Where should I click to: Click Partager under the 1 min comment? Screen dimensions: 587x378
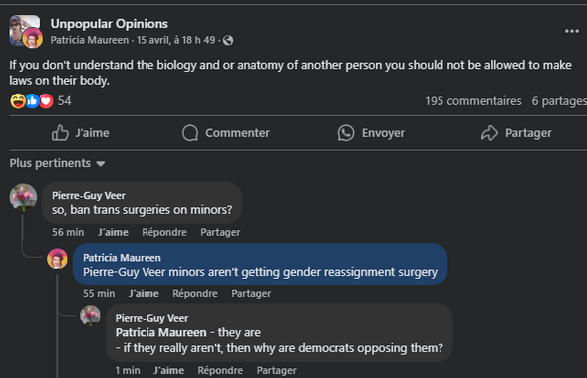coord(277,370)
